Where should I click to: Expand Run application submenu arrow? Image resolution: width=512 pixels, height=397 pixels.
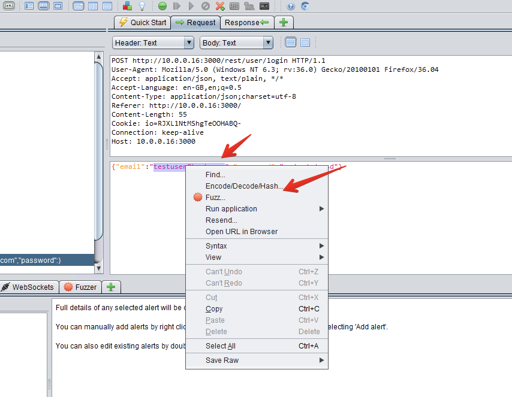coord(321,209)
